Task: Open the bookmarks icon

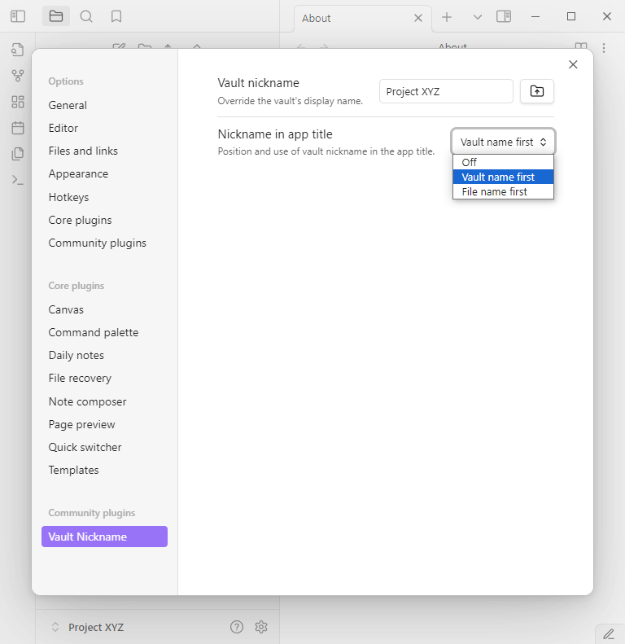Action: coord(116,16)
